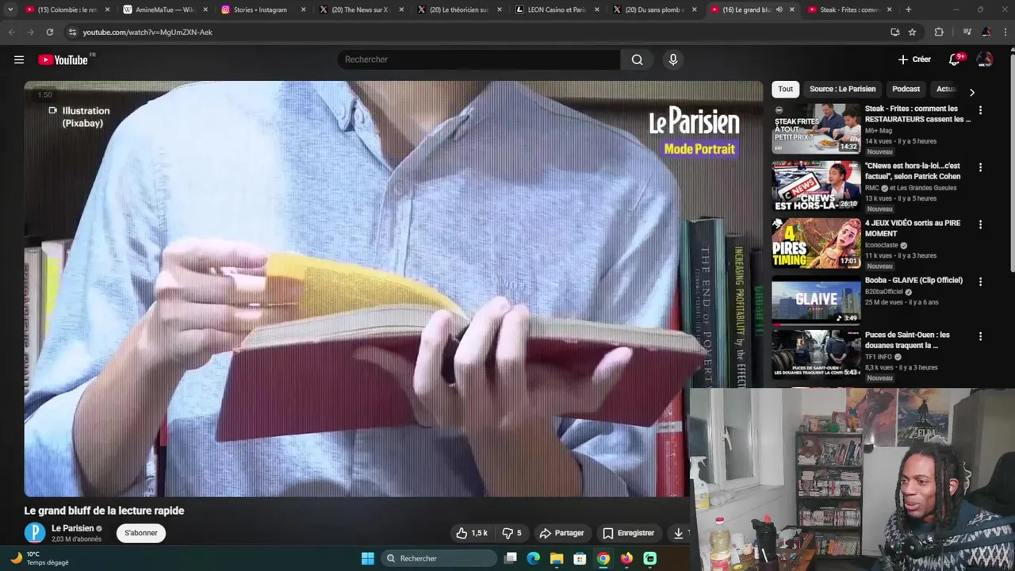
Task: Open Task View in taskbar
Action: click(x=511, y=558)
